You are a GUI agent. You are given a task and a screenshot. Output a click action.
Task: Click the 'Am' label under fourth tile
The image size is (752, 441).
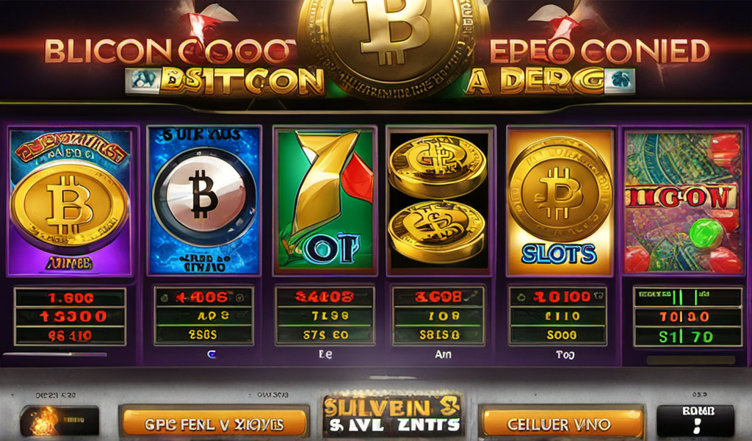coord(443,354)
